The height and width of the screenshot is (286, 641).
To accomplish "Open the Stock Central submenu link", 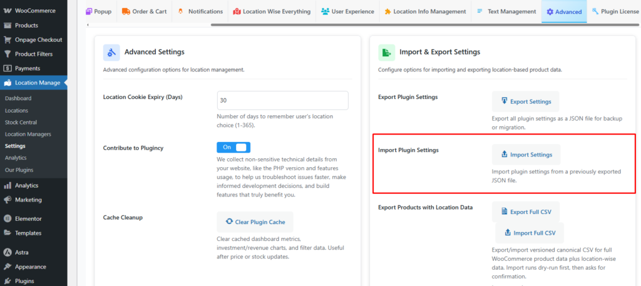I will coord(21,123).
